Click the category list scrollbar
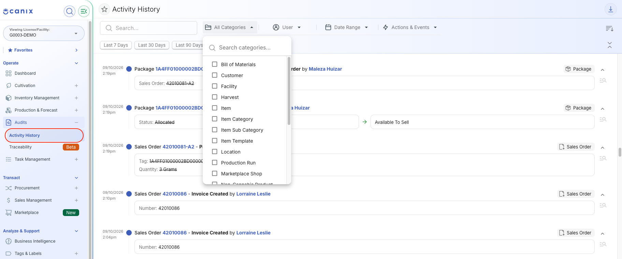Screen dimensions: 622x259 289,91
